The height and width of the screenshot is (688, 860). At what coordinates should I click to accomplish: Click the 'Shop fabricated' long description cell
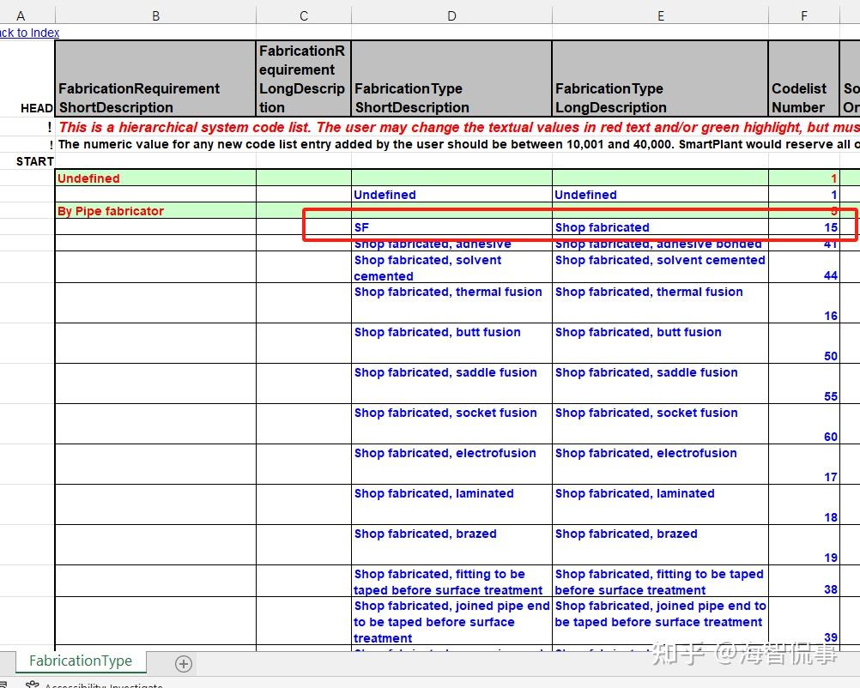tap(660, 227)
